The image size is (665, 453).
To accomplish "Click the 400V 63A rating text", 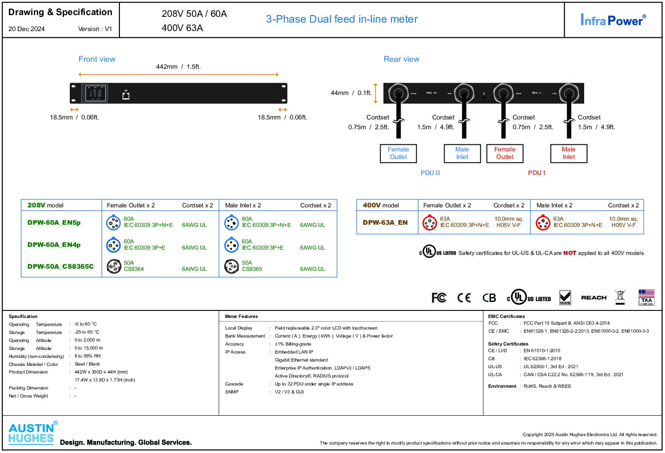I will pos(182,28).
